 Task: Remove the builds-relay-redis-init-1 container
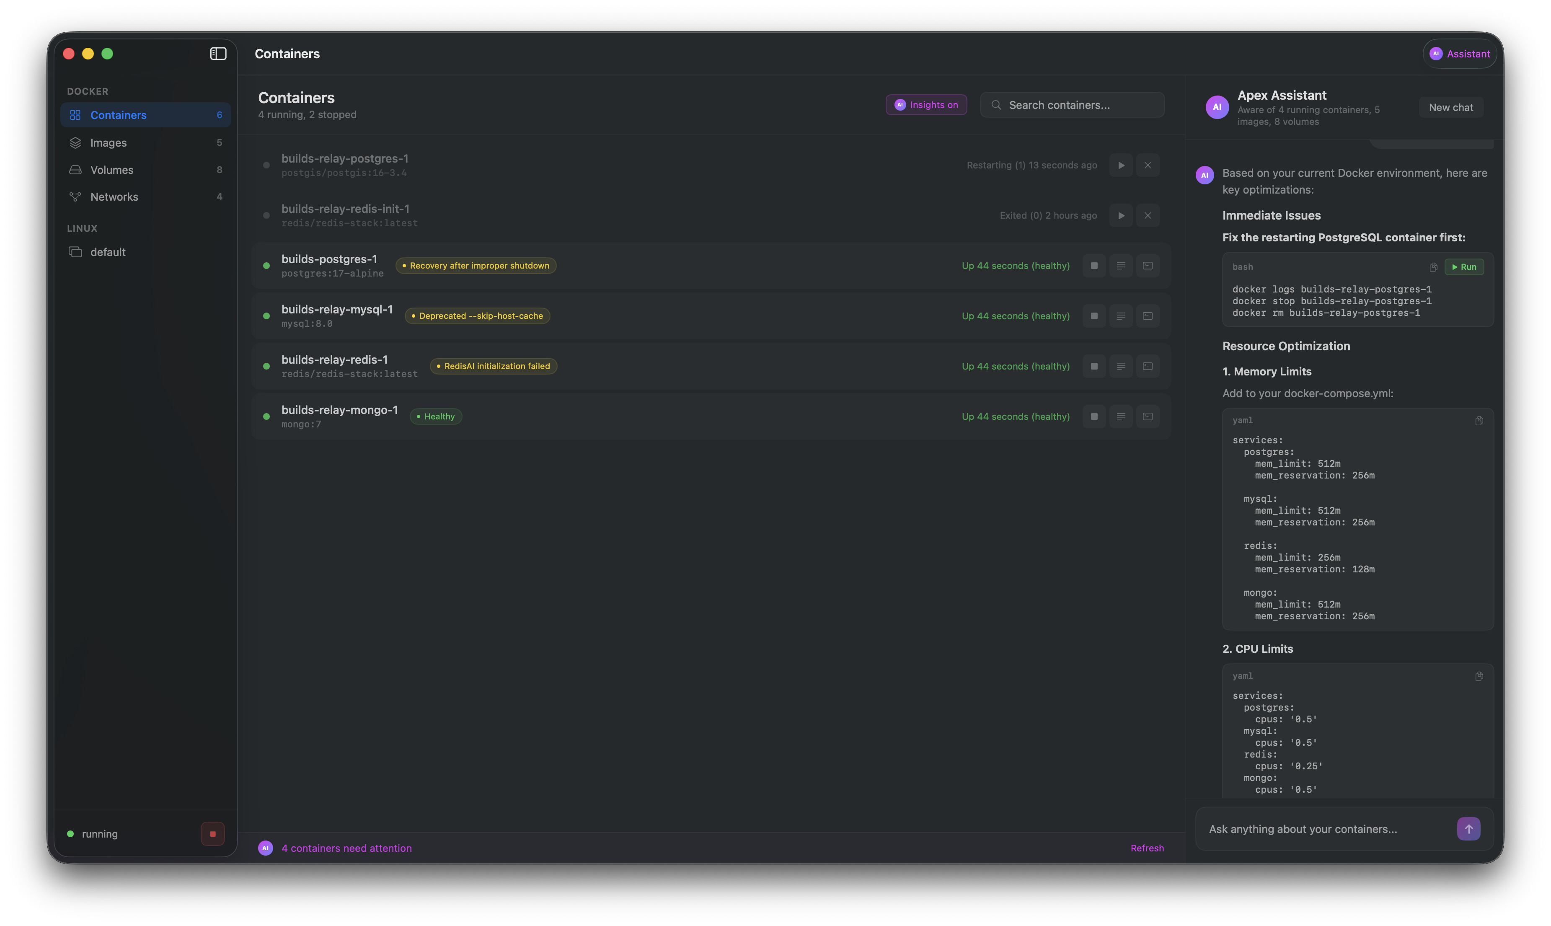[x=1148, y=215]
